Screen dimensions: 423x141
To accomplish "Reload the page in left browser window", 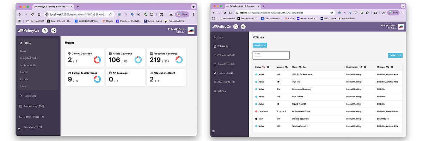I will tap(33, 14).
